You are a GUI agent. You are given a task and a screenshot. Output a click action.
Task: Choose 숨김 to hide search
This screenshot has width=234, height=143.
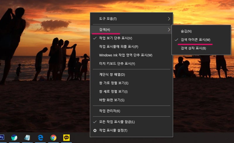coord(201,31)
